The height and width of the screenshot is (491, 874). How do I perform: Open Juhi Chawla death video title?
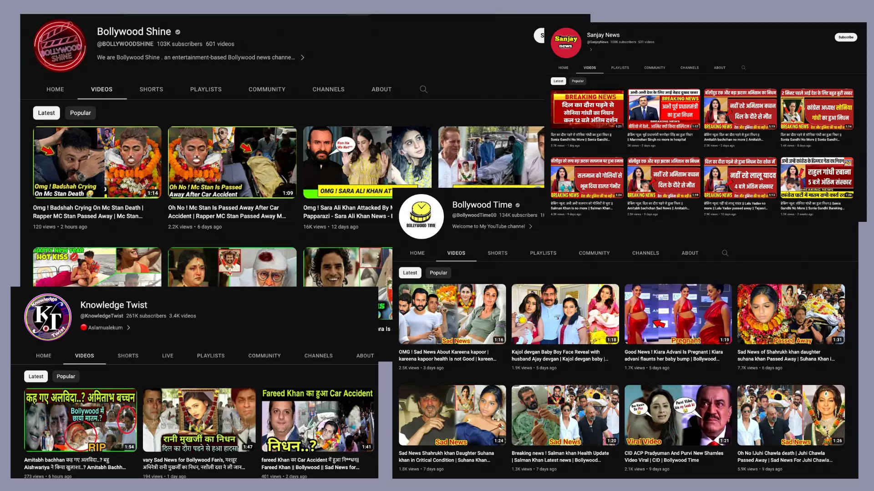coord(785,456)
